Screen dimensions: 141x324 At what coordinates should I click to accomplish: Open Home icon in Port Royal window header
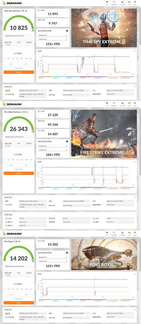click(107, 233)
